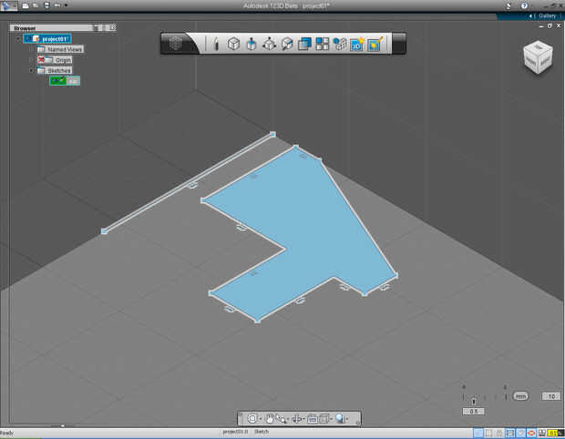Click the grid value field showing 10

pyautogui.click(x=551, y=396)
